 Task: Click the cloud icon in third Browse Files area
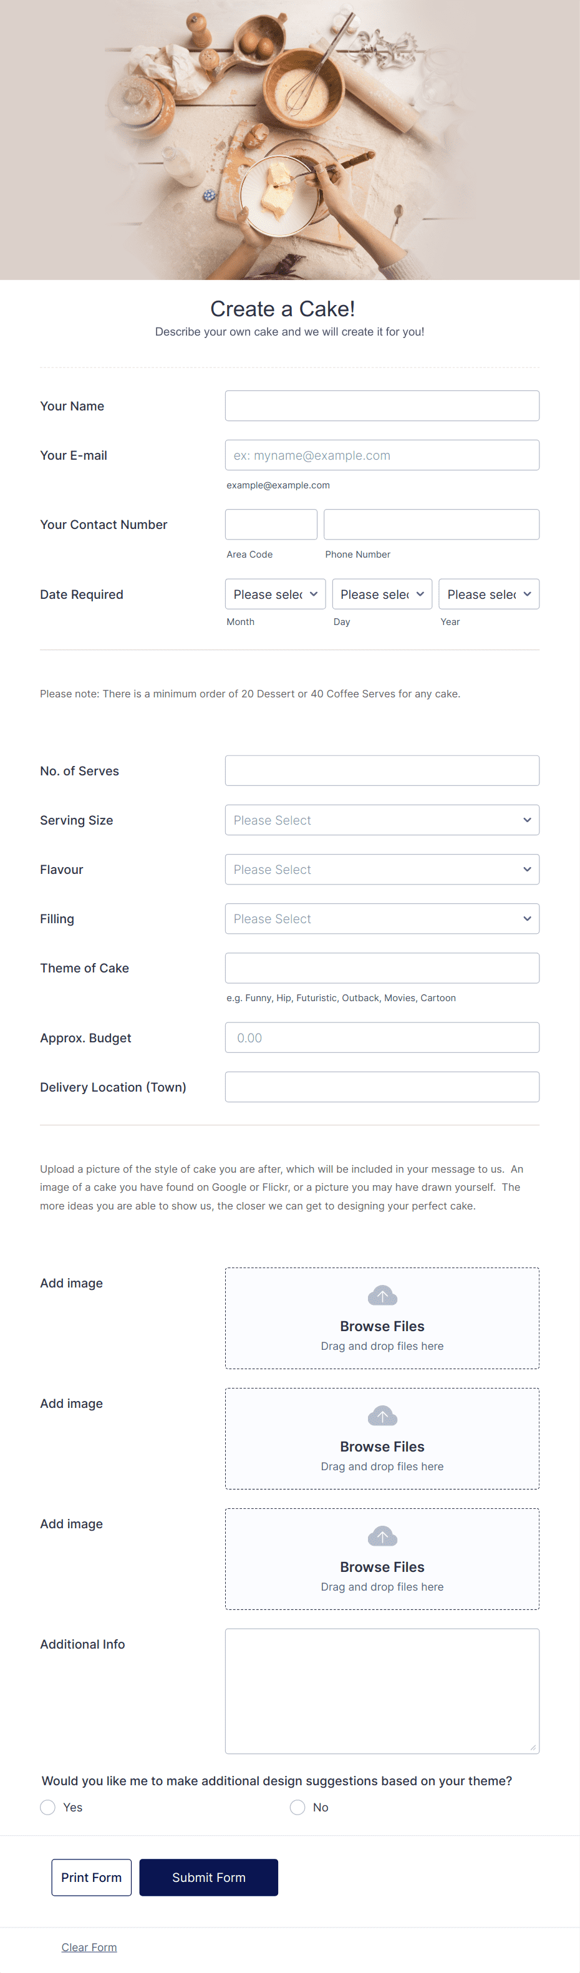pyautogui.click(x=382, y=1536)
